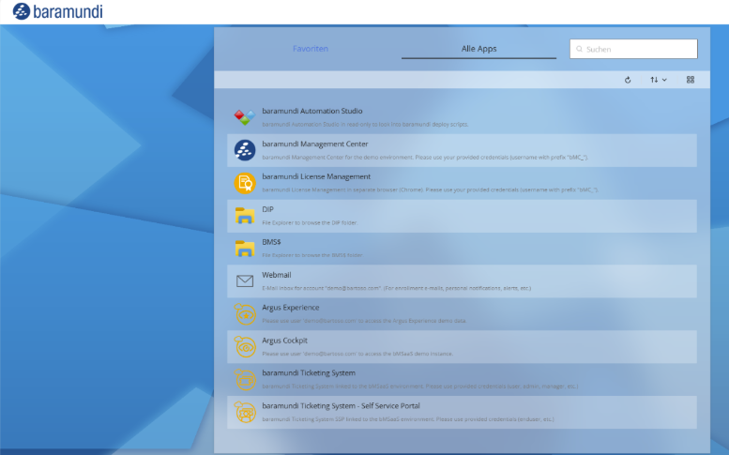Click 'baramundi Ticketing System' title text

coord(309,373)
